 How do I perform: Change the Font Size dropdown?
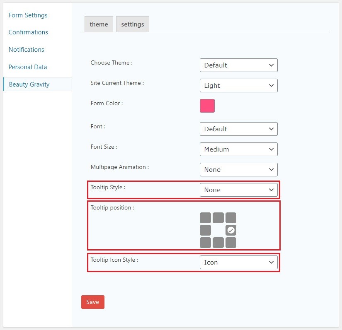[239, 149]
